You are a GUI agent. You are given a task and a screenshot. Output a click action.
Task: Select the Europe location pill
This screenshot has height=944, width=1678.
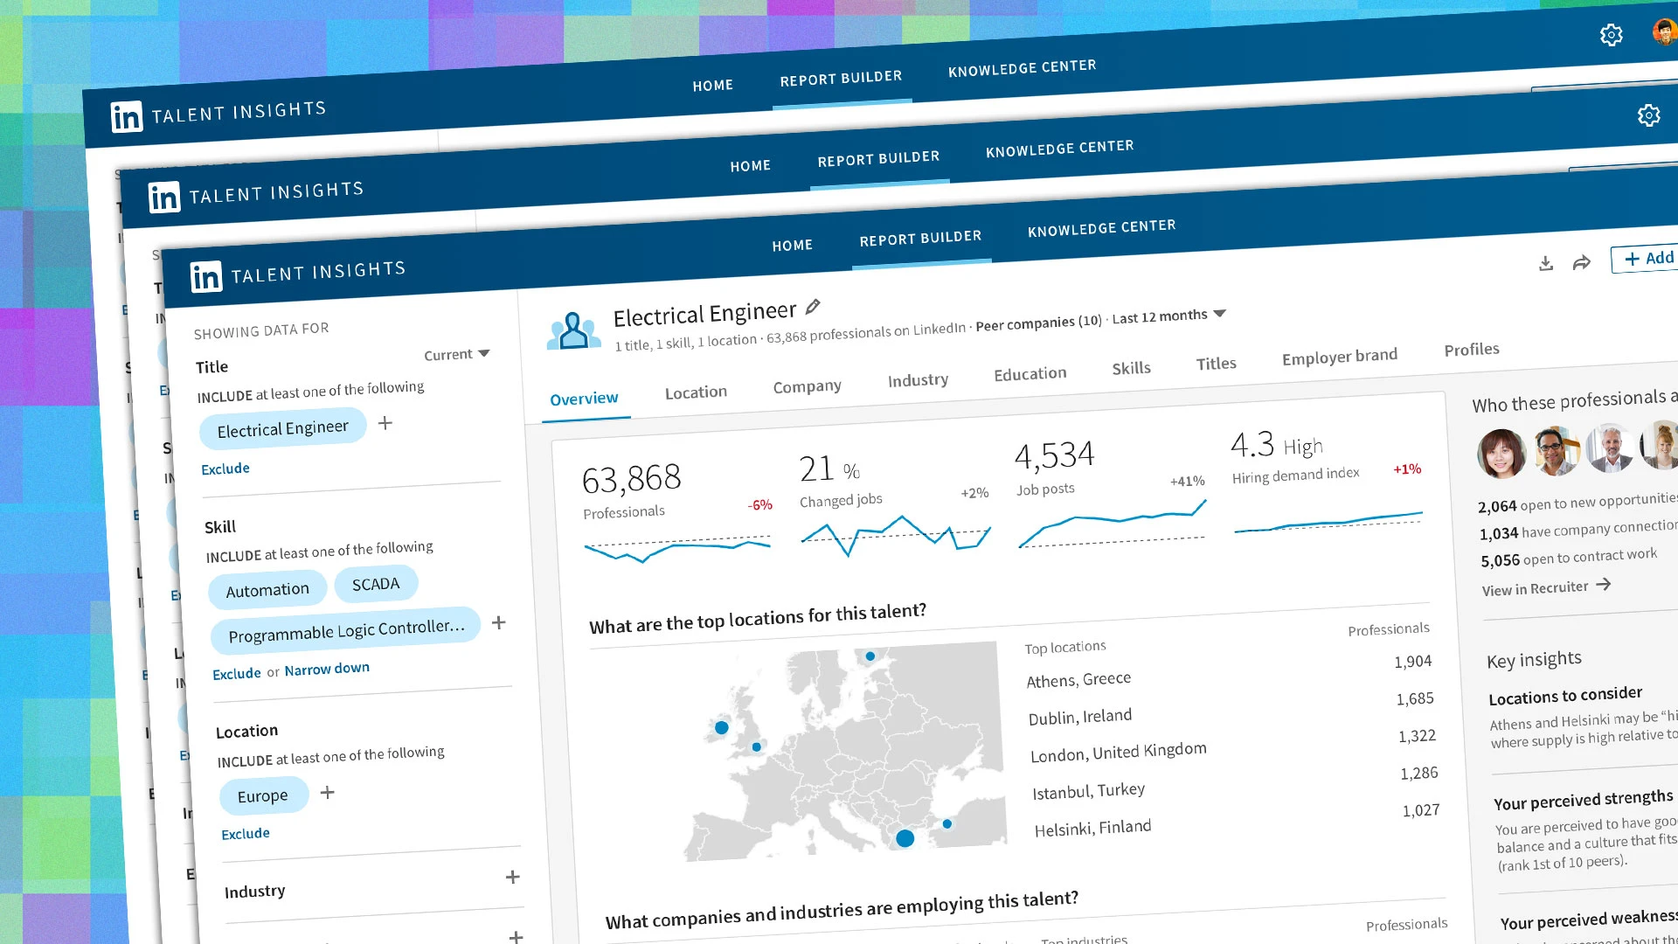point(264,795)
